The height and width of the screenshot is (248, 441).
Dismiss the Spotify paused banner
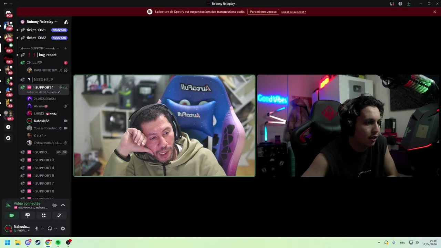point(435,12)
